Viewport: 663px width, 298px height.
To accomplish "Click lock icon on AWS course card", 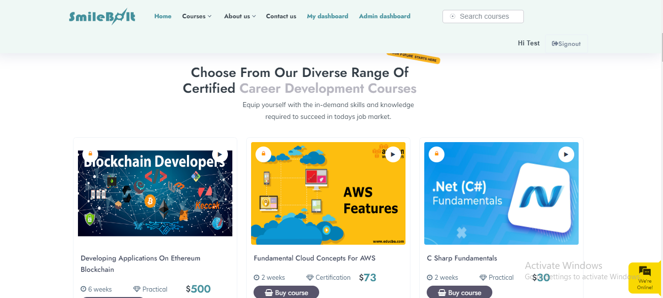I will (263, 154).
